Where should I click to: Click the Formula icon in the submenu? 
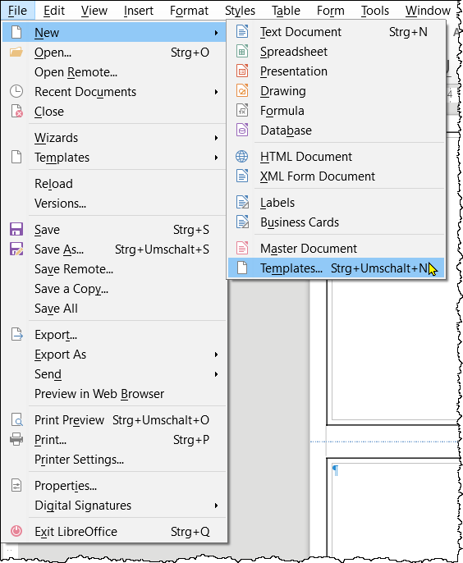pos(242,111)
